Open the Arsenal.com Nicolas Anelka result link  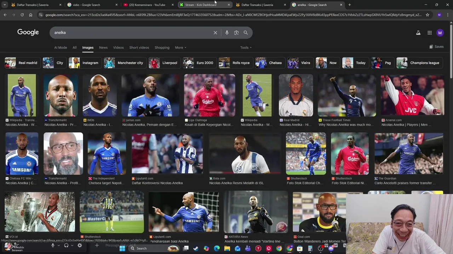pyautogui.click(x=406, y=125)
